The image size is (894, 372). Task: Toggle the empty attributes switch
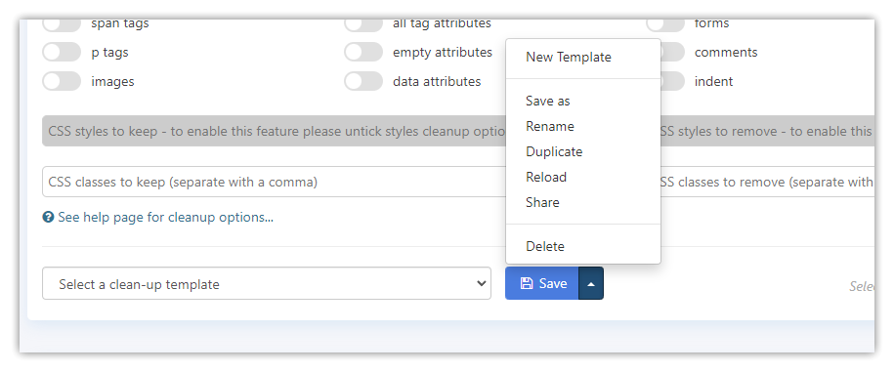click(363, 53)
